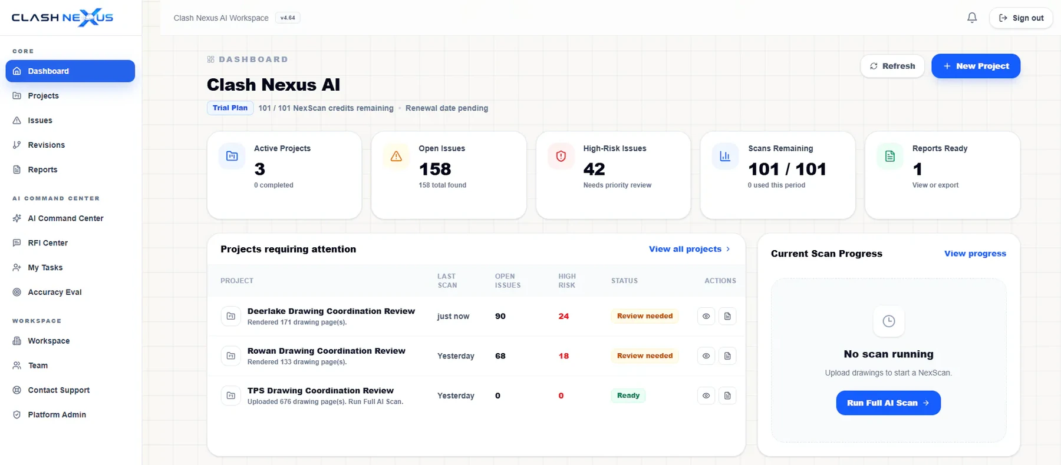Click eye icon for Rowan Drawing Coordination Review

(x=706, y=356)
